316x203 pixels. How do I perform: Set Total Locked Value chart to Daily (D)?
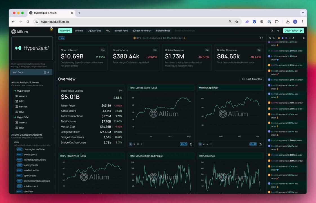(x=131, y=144)
